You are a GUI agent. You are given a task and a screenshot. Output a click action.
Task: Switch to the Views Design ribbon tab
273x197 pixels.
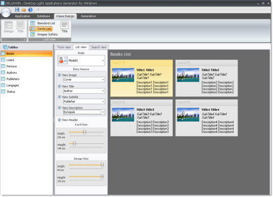(x=65, y=16)
